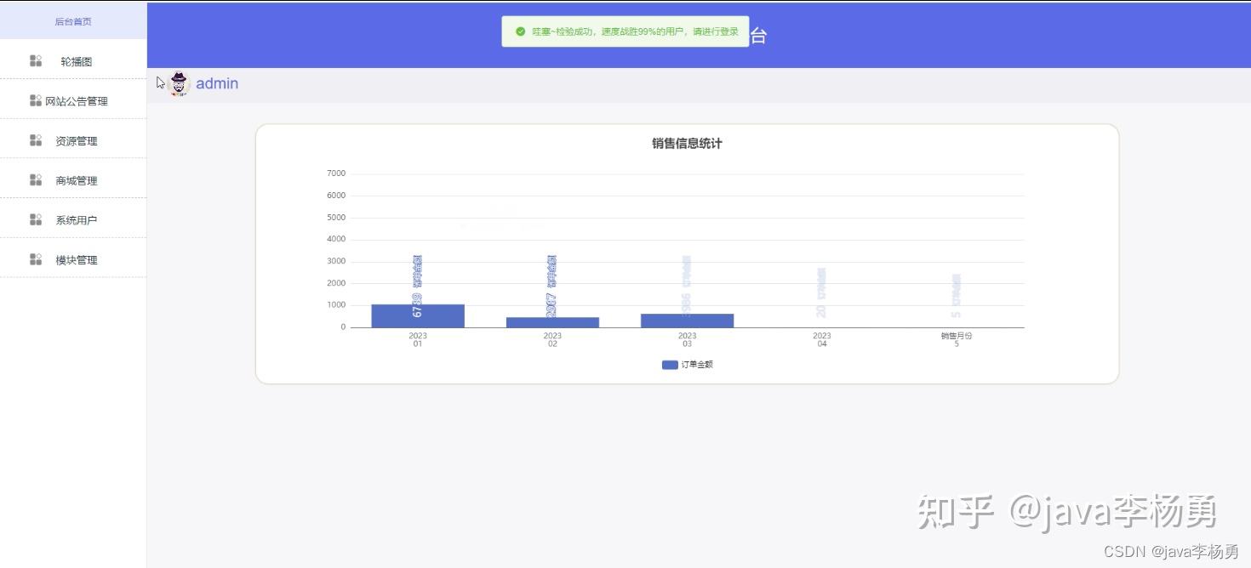Open the 后台首页 menu item
This screenshot has height=568, width=1251.
[x=73, y=21]
